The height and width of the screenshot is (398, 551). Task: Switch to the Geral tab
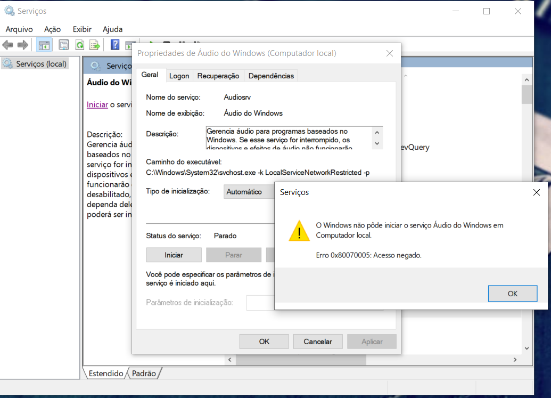click(x=150, y=75)
